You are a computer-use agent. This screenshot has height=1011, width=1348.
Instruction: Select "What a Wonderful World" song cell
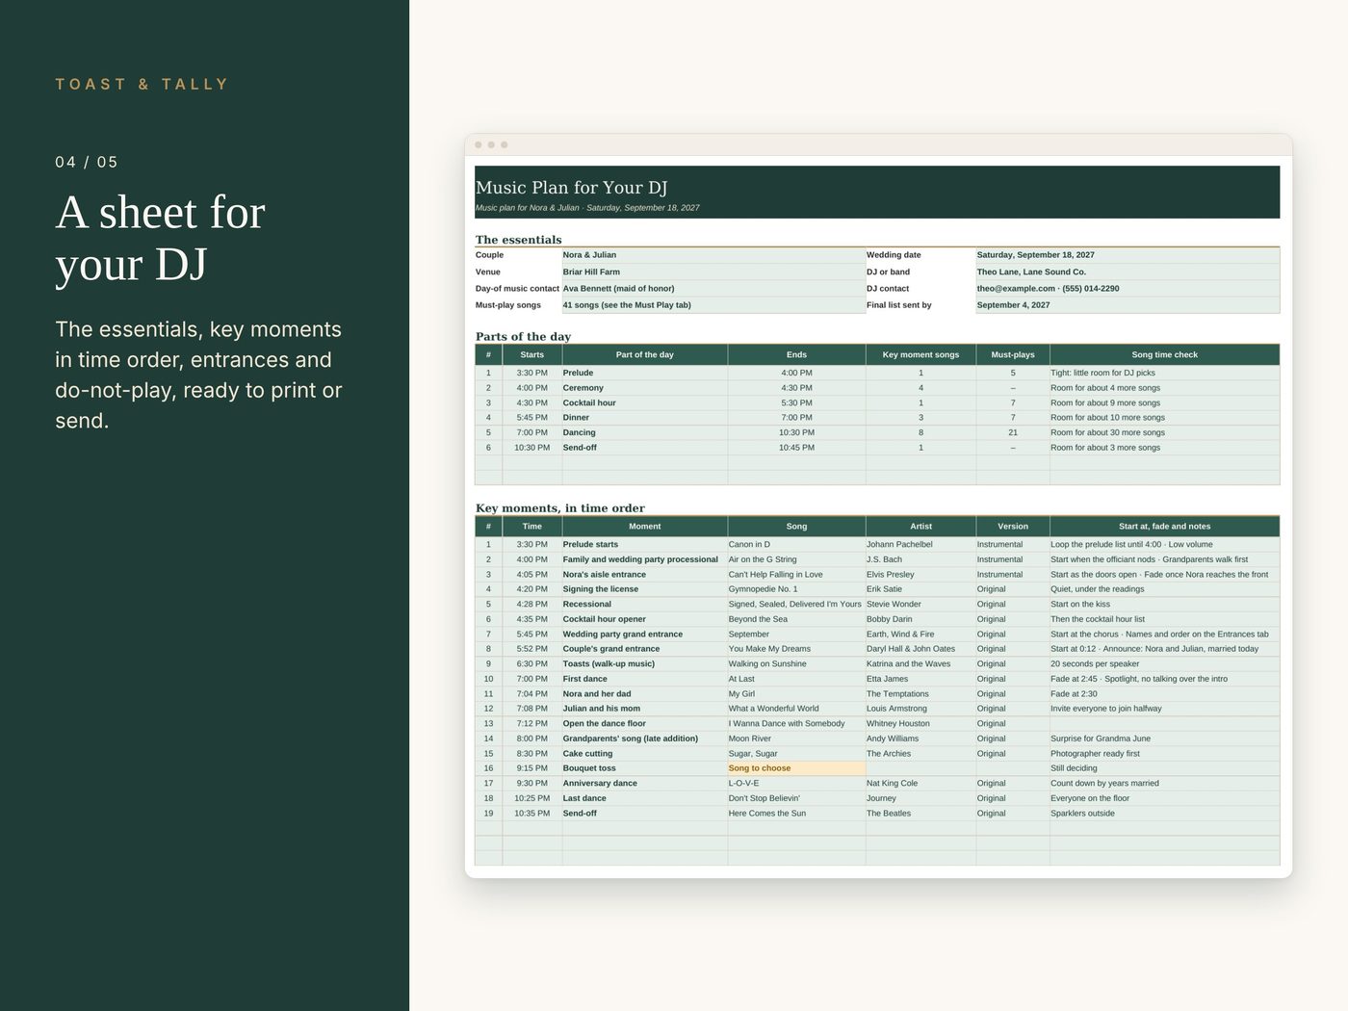[x=796, y=709]
